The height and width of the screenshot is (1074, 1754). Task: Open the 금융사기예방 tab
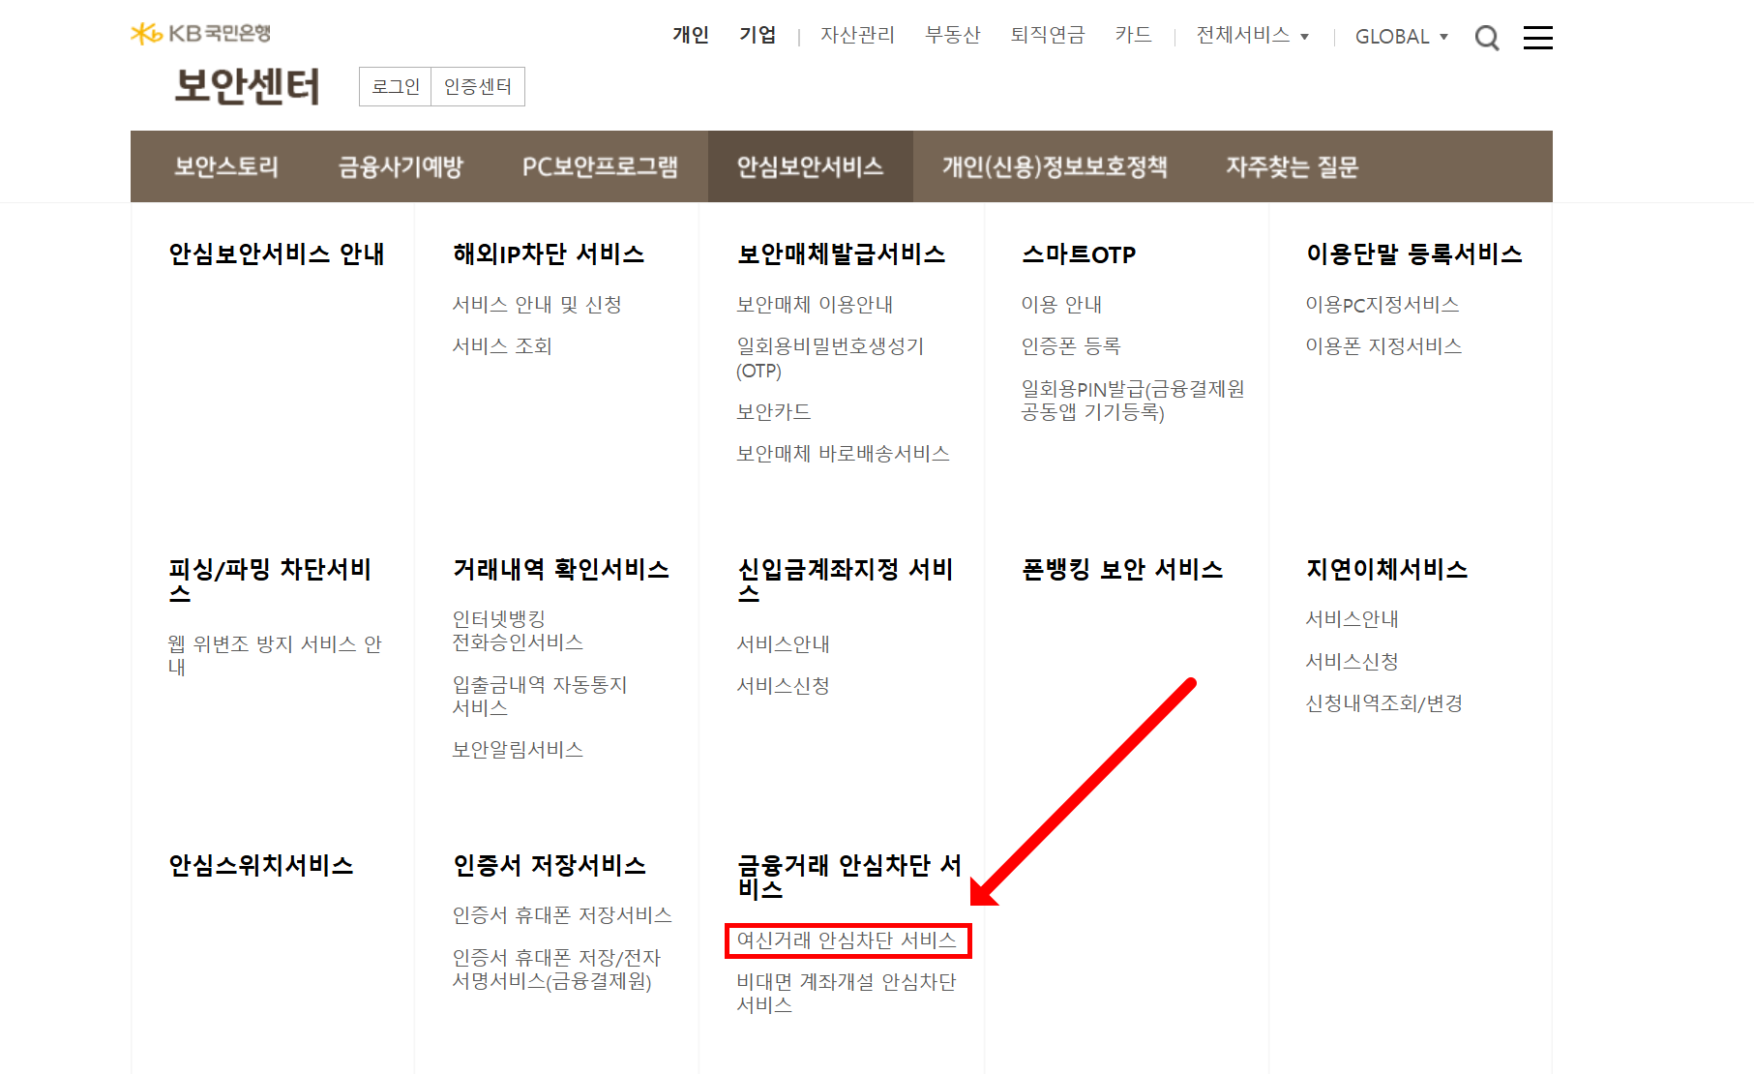[399, 165]
